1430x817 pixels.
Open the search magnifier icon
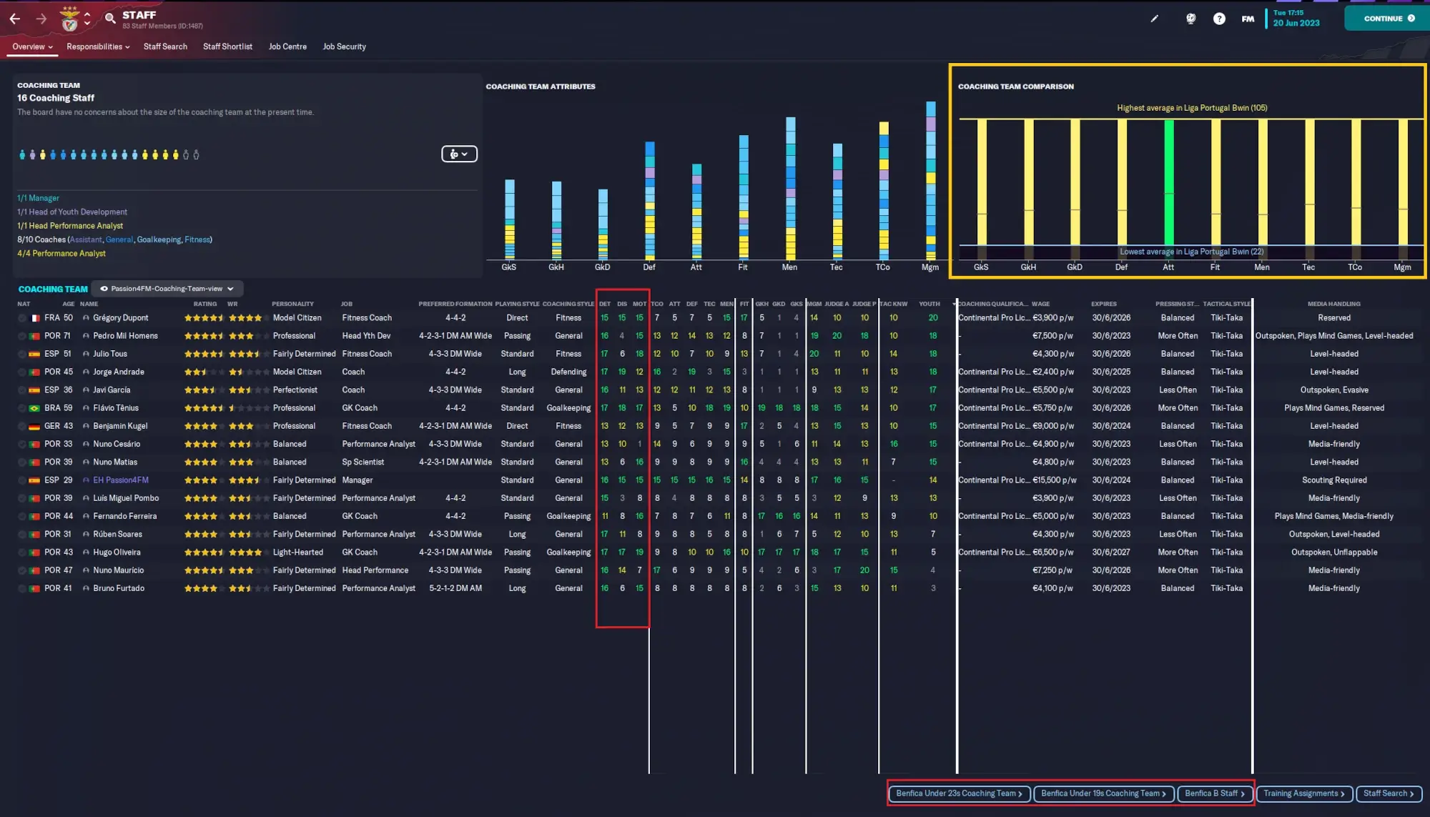coord(110,18)
